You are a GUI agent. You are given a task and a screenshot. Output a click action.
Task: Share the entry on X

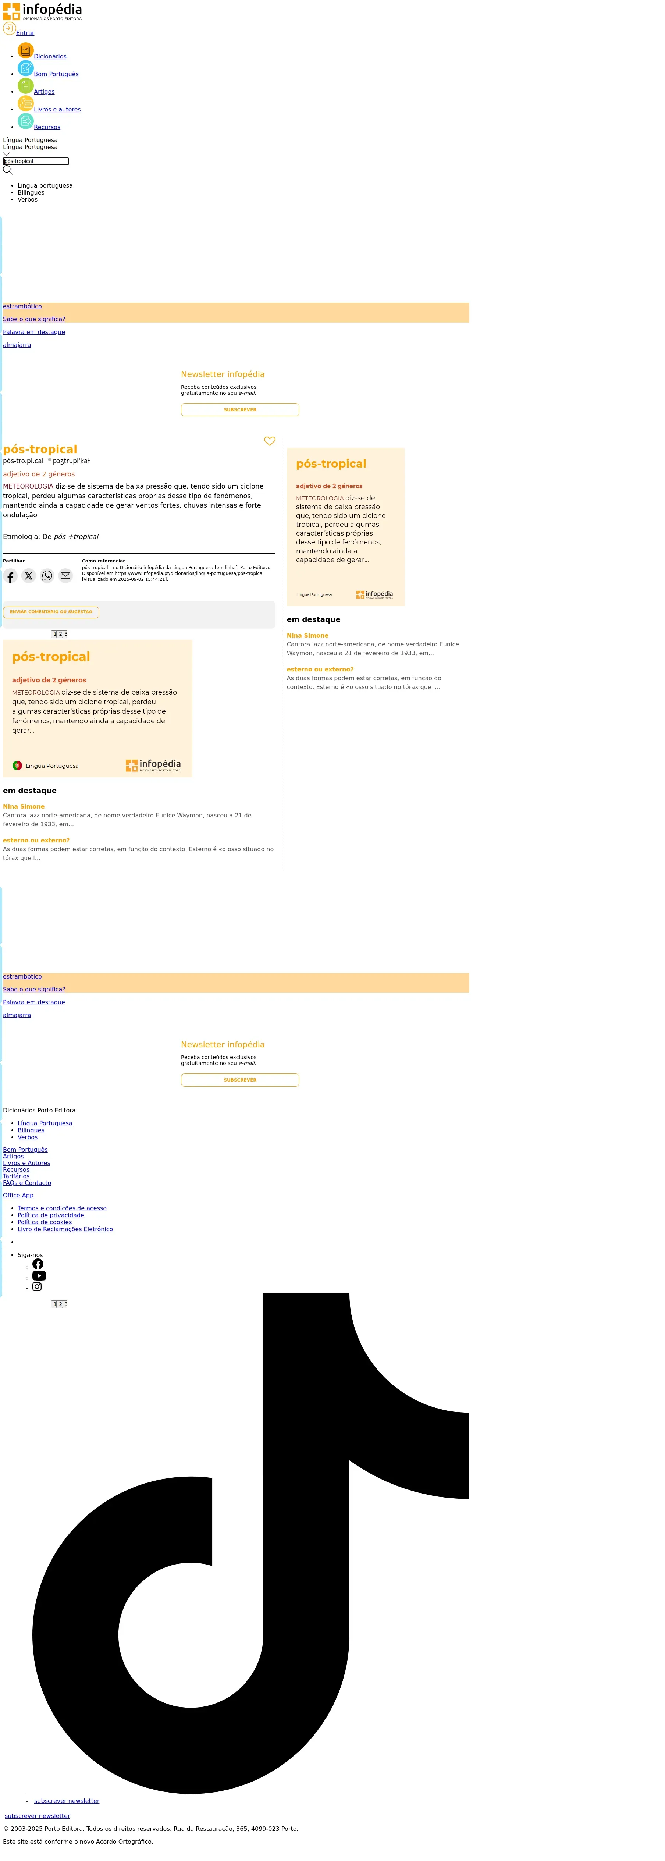[28, 576]
